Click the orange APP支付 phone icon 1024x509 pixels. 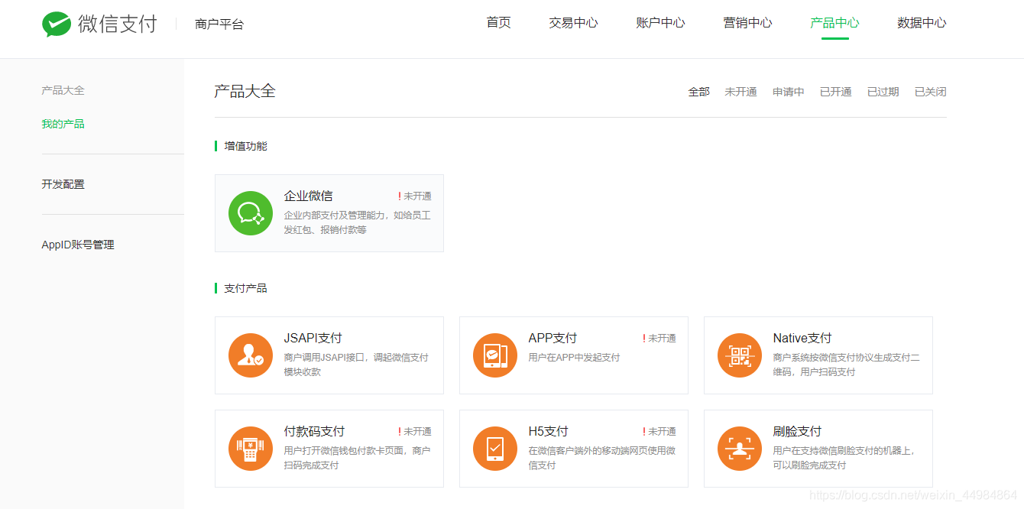[x=495, y=355]
